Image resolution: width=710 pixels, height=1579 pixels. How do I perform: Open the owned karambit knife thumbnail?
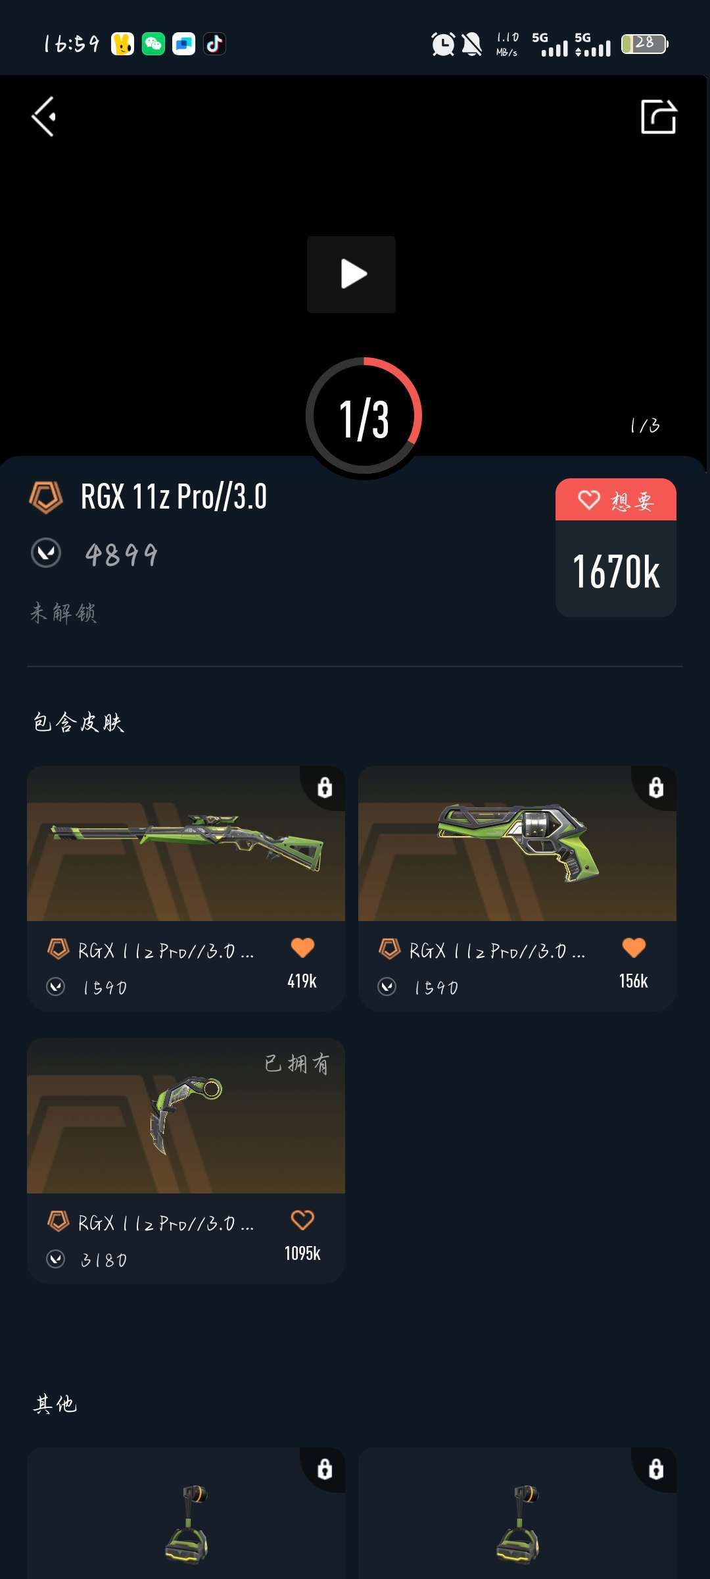pyautogui.click(x=186, y=1116)
